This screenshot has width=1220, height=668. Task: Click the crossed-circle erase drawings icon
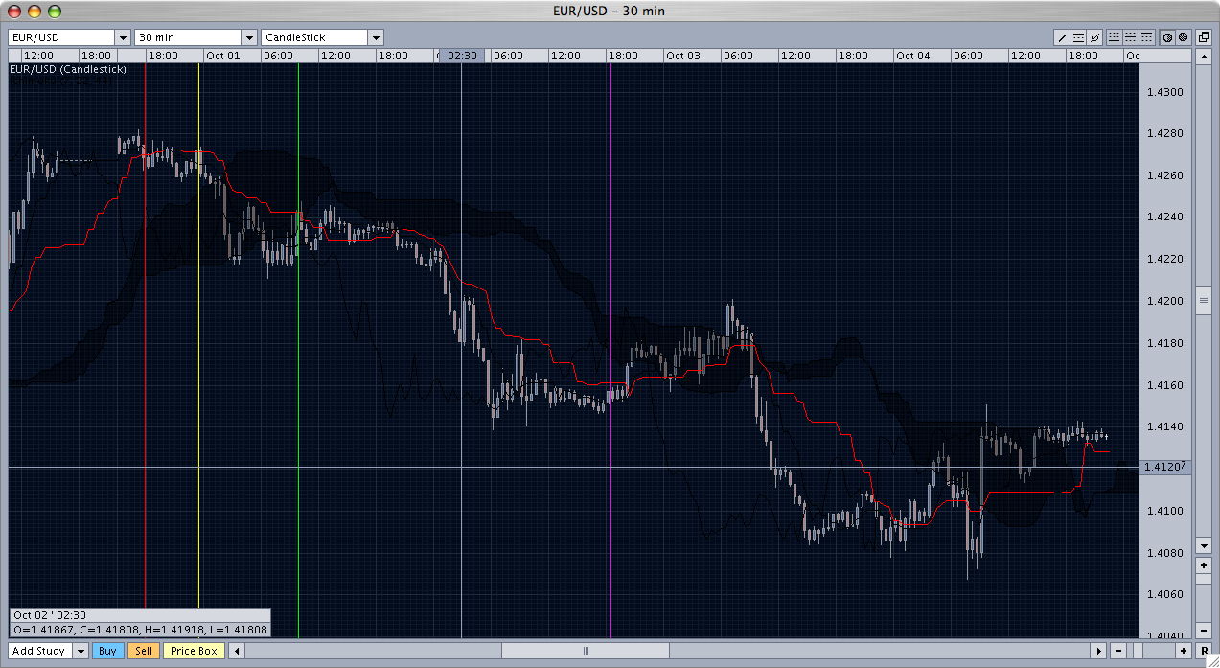pos(1094,37)
